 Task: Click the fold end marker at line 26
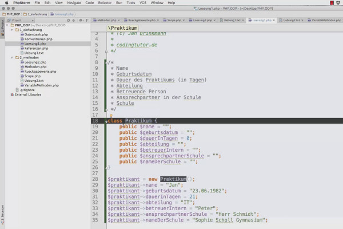point(106,168)
